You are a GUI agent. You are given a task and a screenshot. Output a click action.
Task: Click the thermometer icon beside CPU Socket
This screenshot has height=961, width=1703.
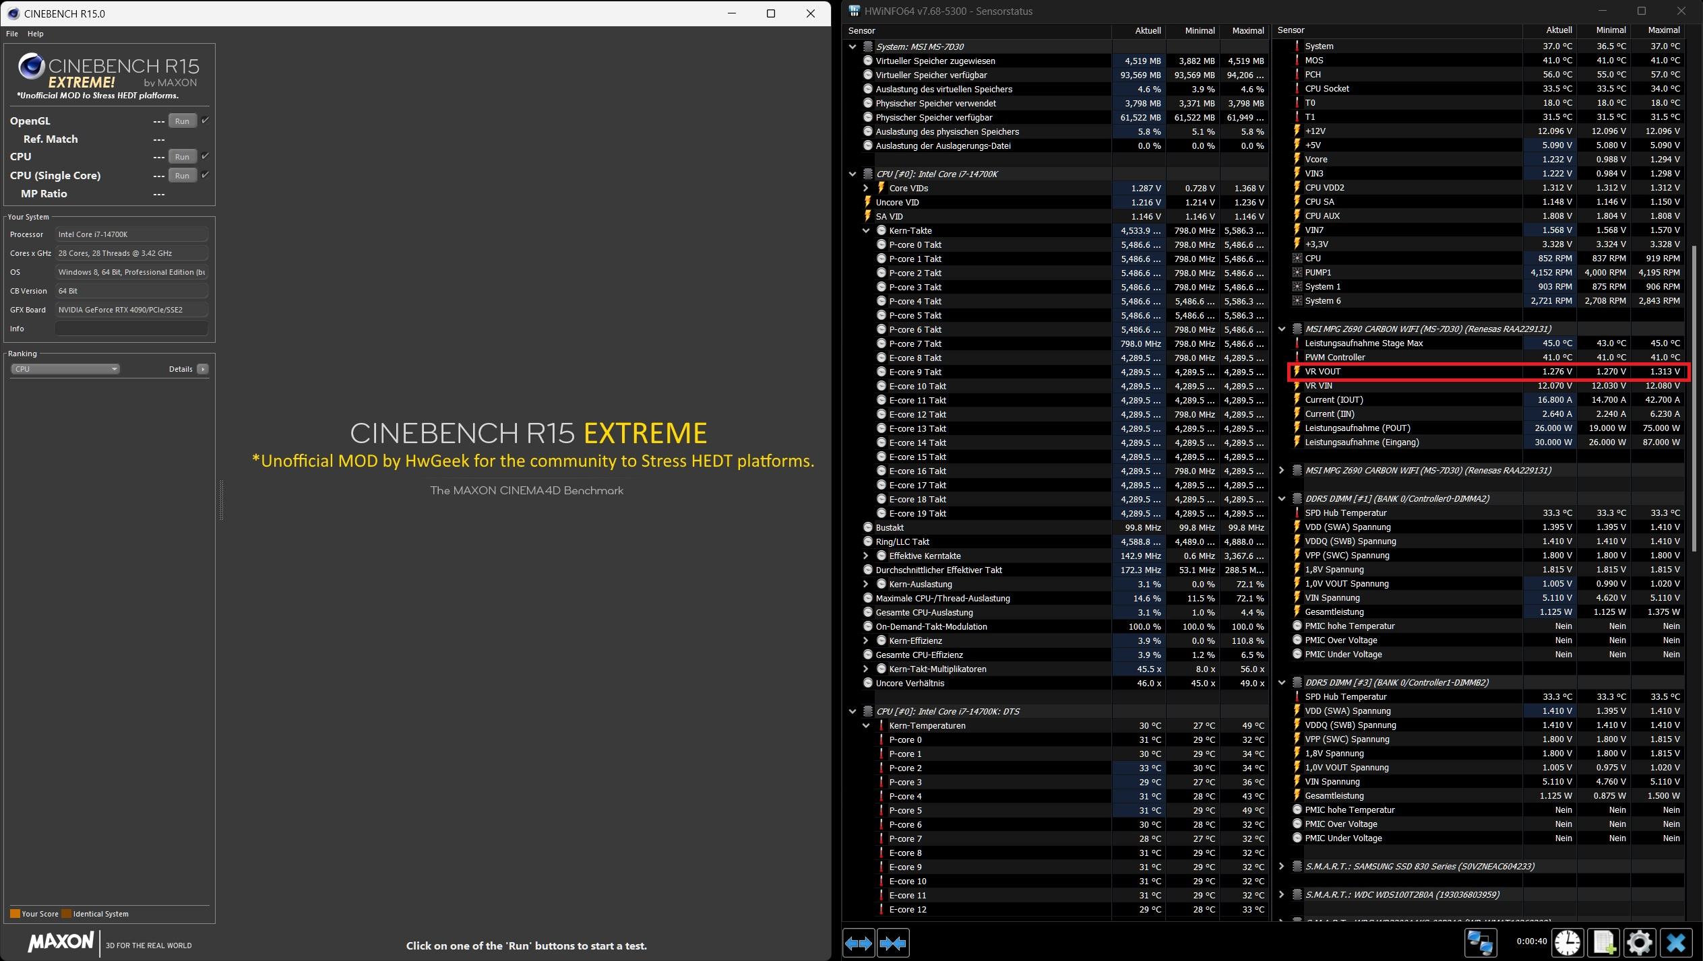click(1297, 89)
